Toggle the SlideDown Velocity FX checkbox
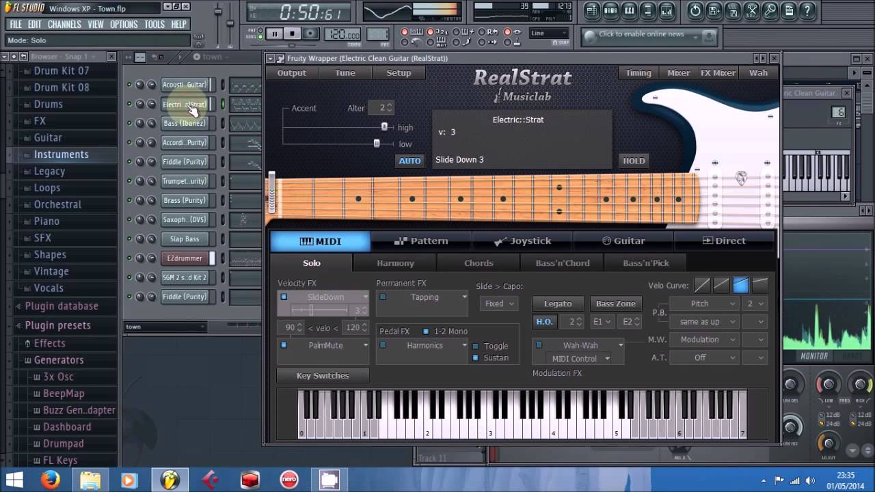This screenshot has width=875, height=492. pyautogui.click(x=284, y=297)
